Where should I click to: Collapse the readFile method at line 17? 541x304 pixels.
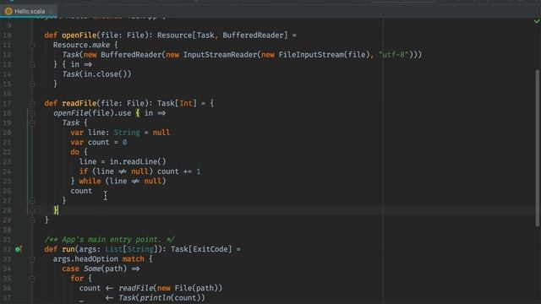point(32,103)
